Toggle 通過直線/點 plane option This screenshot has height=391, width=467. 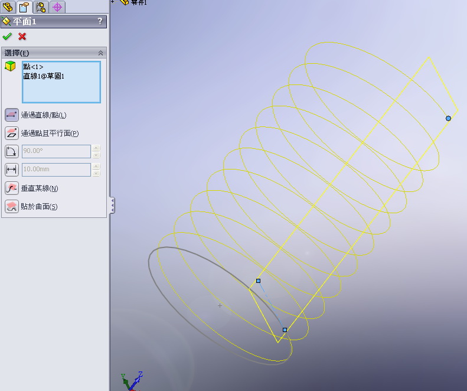[x=12, y=115]
